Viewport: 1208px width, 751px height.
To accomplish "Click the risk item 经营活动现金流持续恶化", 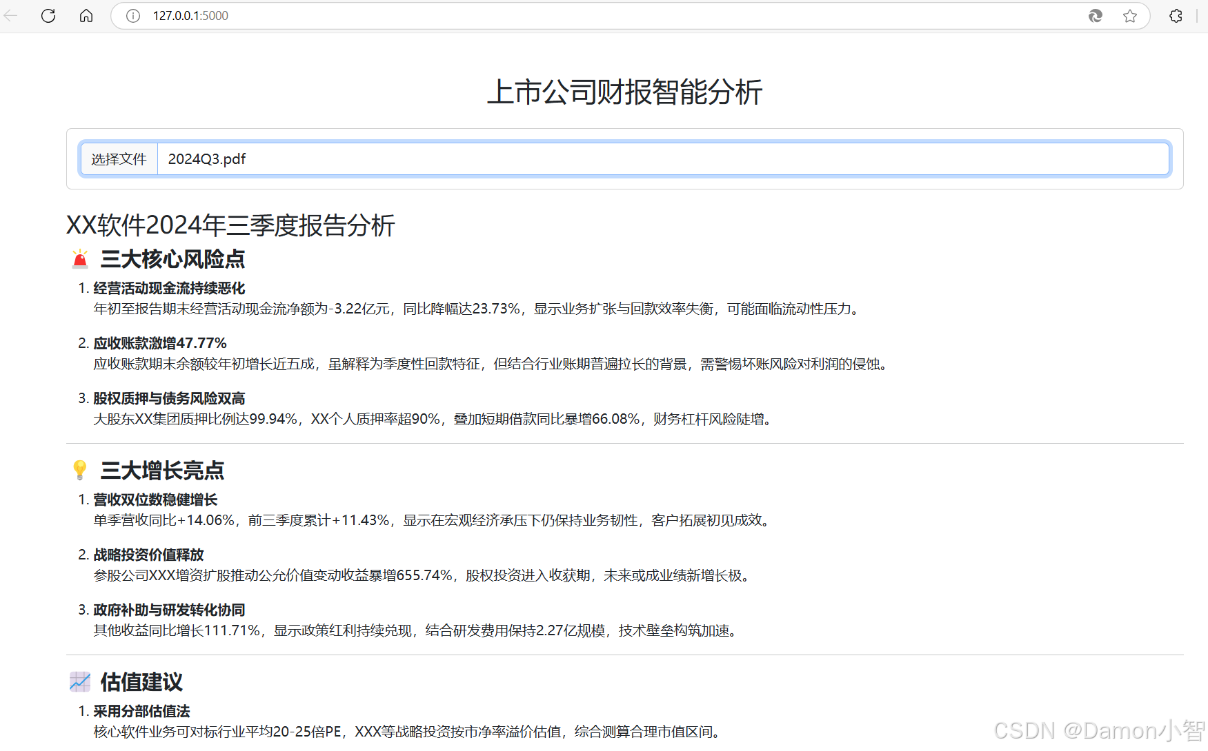I will 169,288.
